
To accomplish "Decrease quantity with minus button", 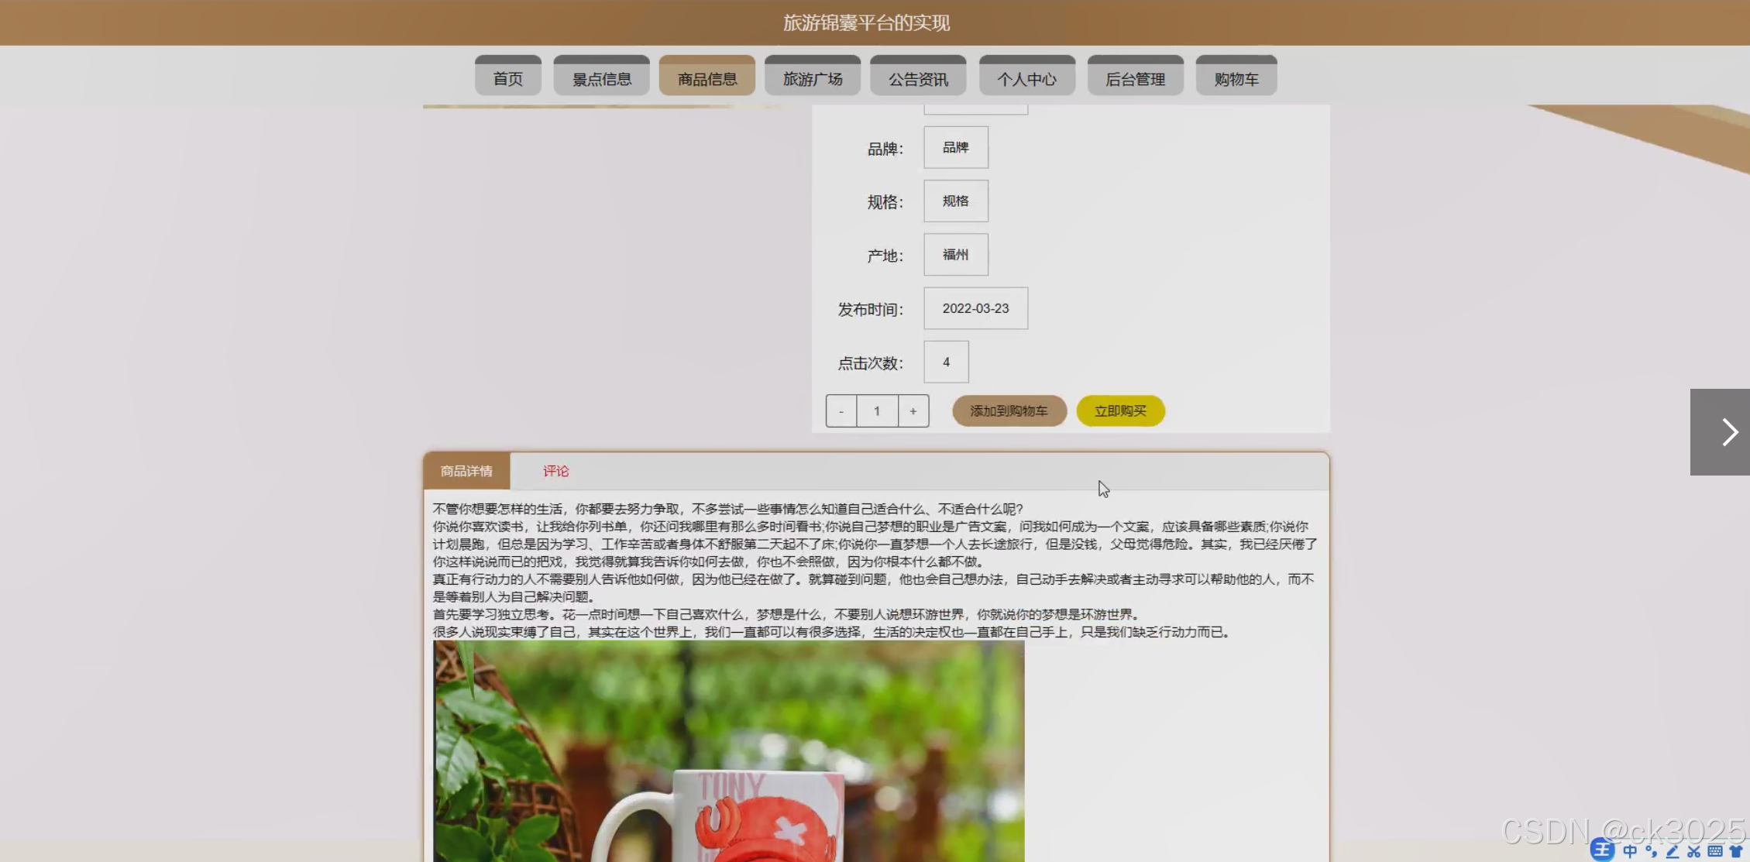I will [x=841, y=411].
